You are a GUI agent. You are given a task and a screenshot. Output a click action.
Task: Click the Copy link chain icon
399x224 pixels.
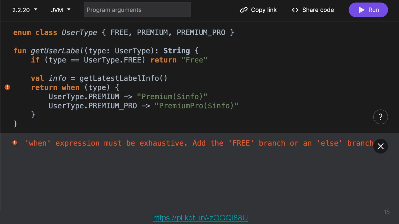point(244,10)
